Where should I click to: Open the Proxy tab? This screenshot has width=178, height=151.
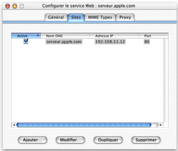point(125,17)
